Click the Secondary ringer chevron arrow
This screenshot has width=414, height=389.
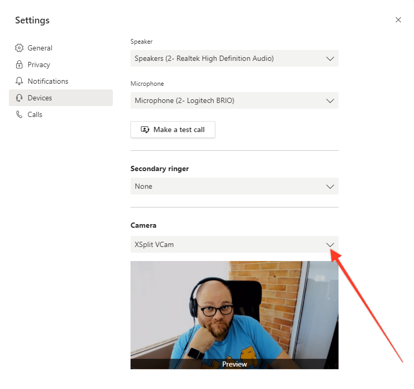pos(330,187)
